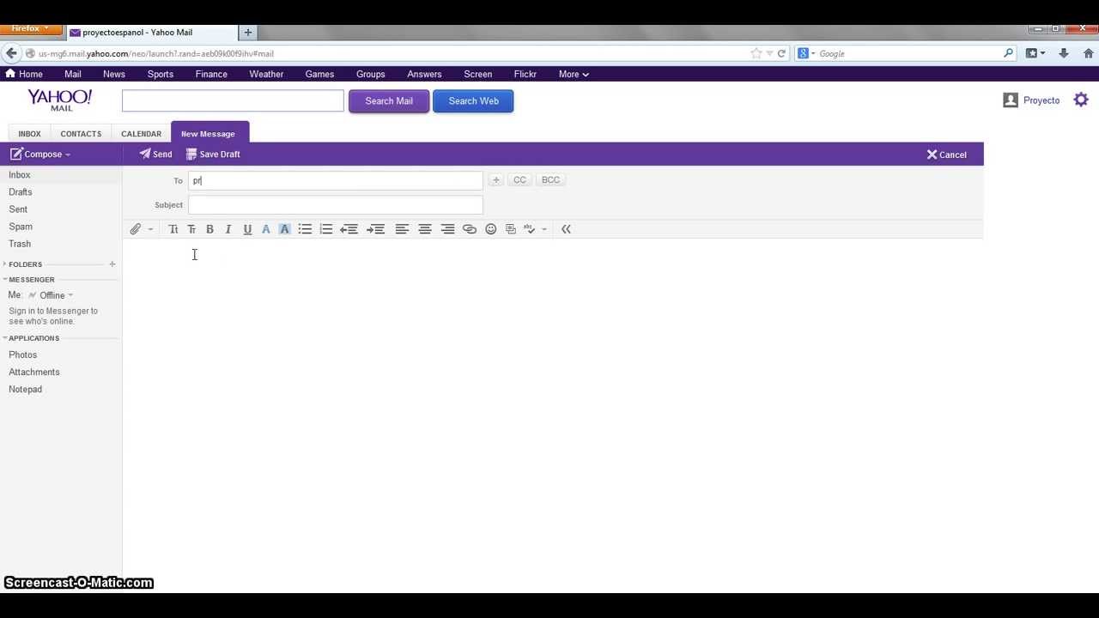
Task: Change the font face in formatting toolbar
Action: point(173,229)
